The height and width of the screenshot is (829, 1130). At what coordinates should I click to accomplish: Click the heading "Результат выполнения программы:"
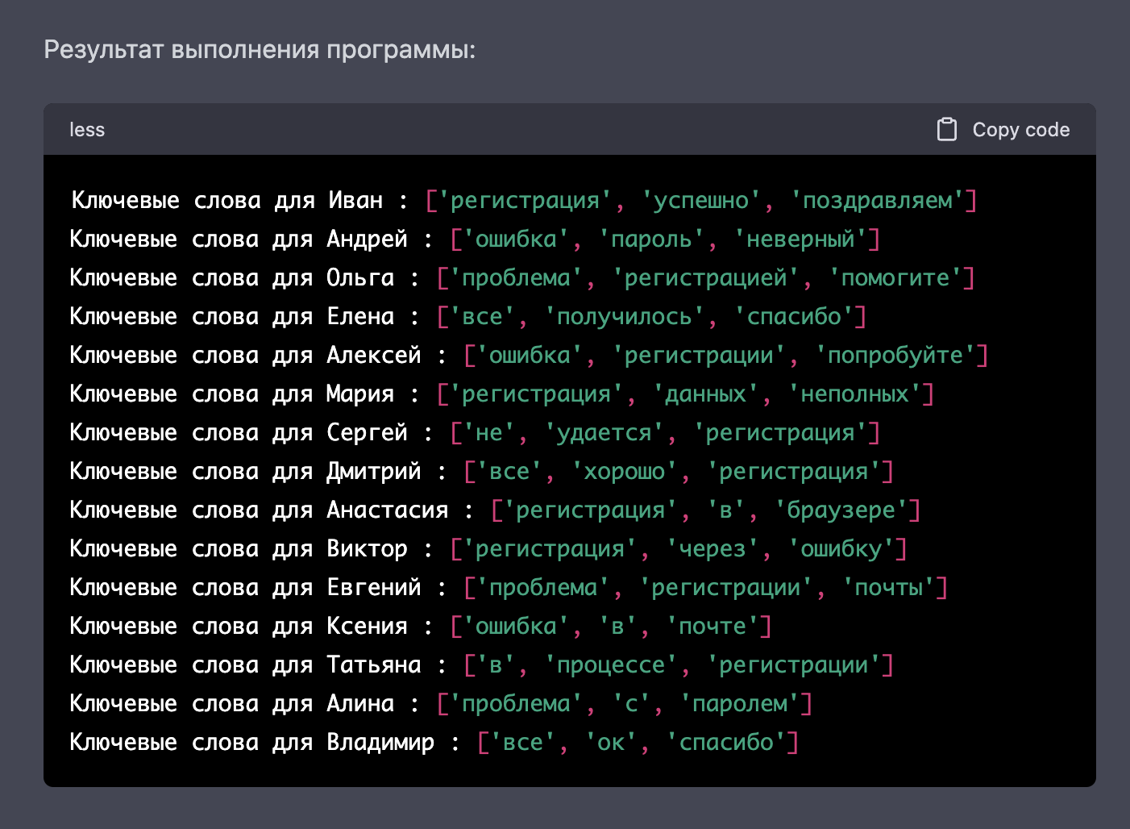tap(260, 50)
